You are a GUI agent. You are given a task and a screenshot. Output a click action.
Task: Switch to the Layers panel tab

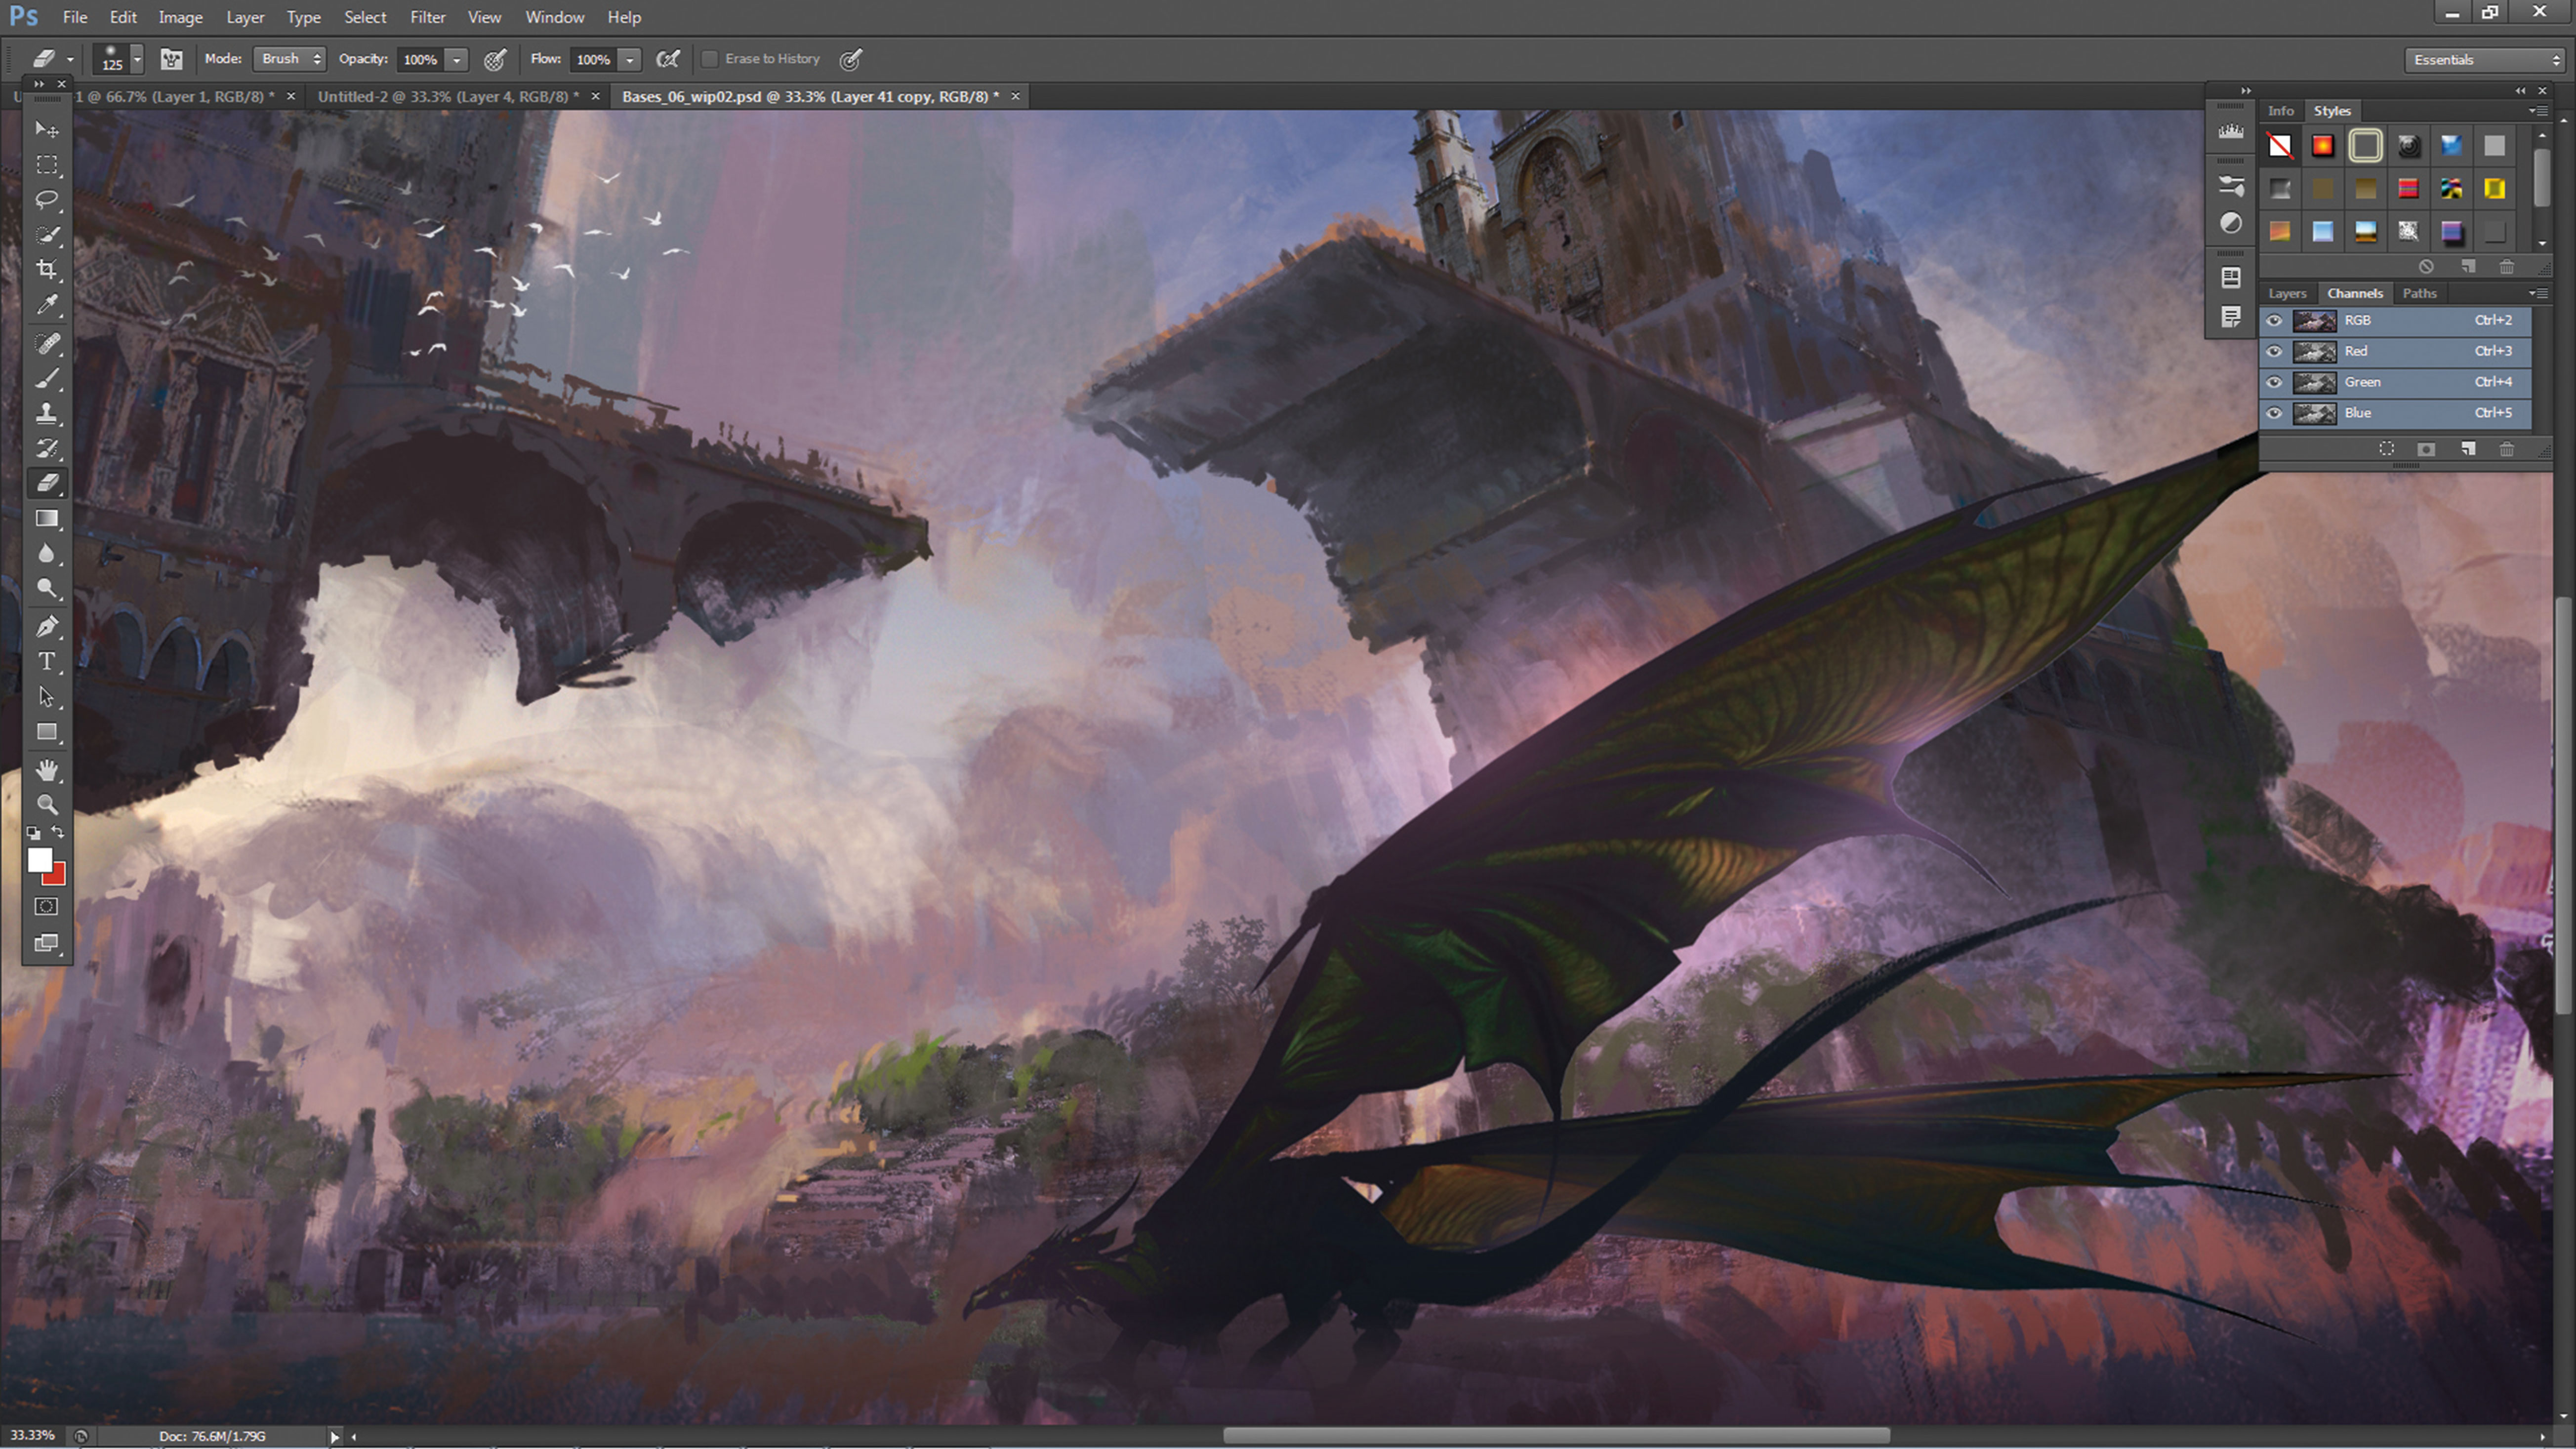(x=2287, y=293)
